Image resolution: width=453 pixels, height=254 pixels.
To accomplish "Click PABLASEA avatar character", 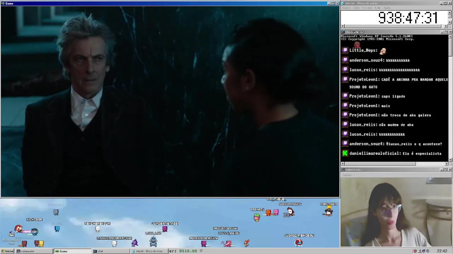I will point(328,211).
